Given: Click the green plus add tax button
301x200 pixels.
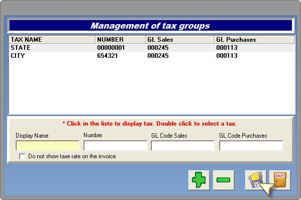Looking at the screenshot, I should coord(199,180).
